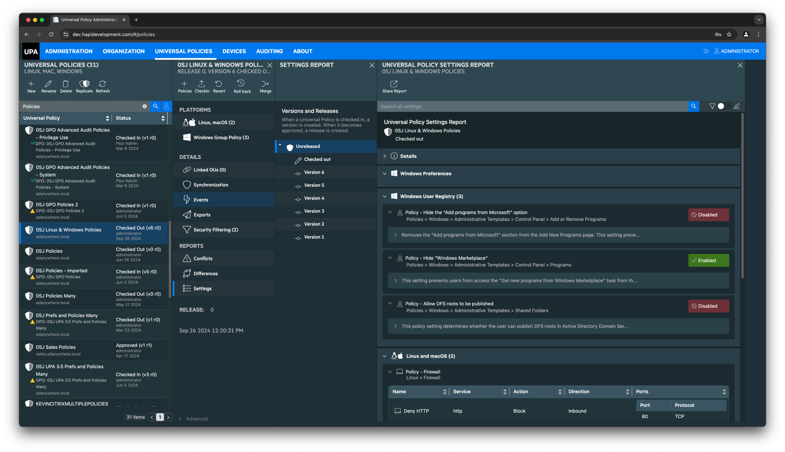Select the Checkin icon in the policy toolbar
Screen dimensions: 785x452
click(x=202, y=86)
